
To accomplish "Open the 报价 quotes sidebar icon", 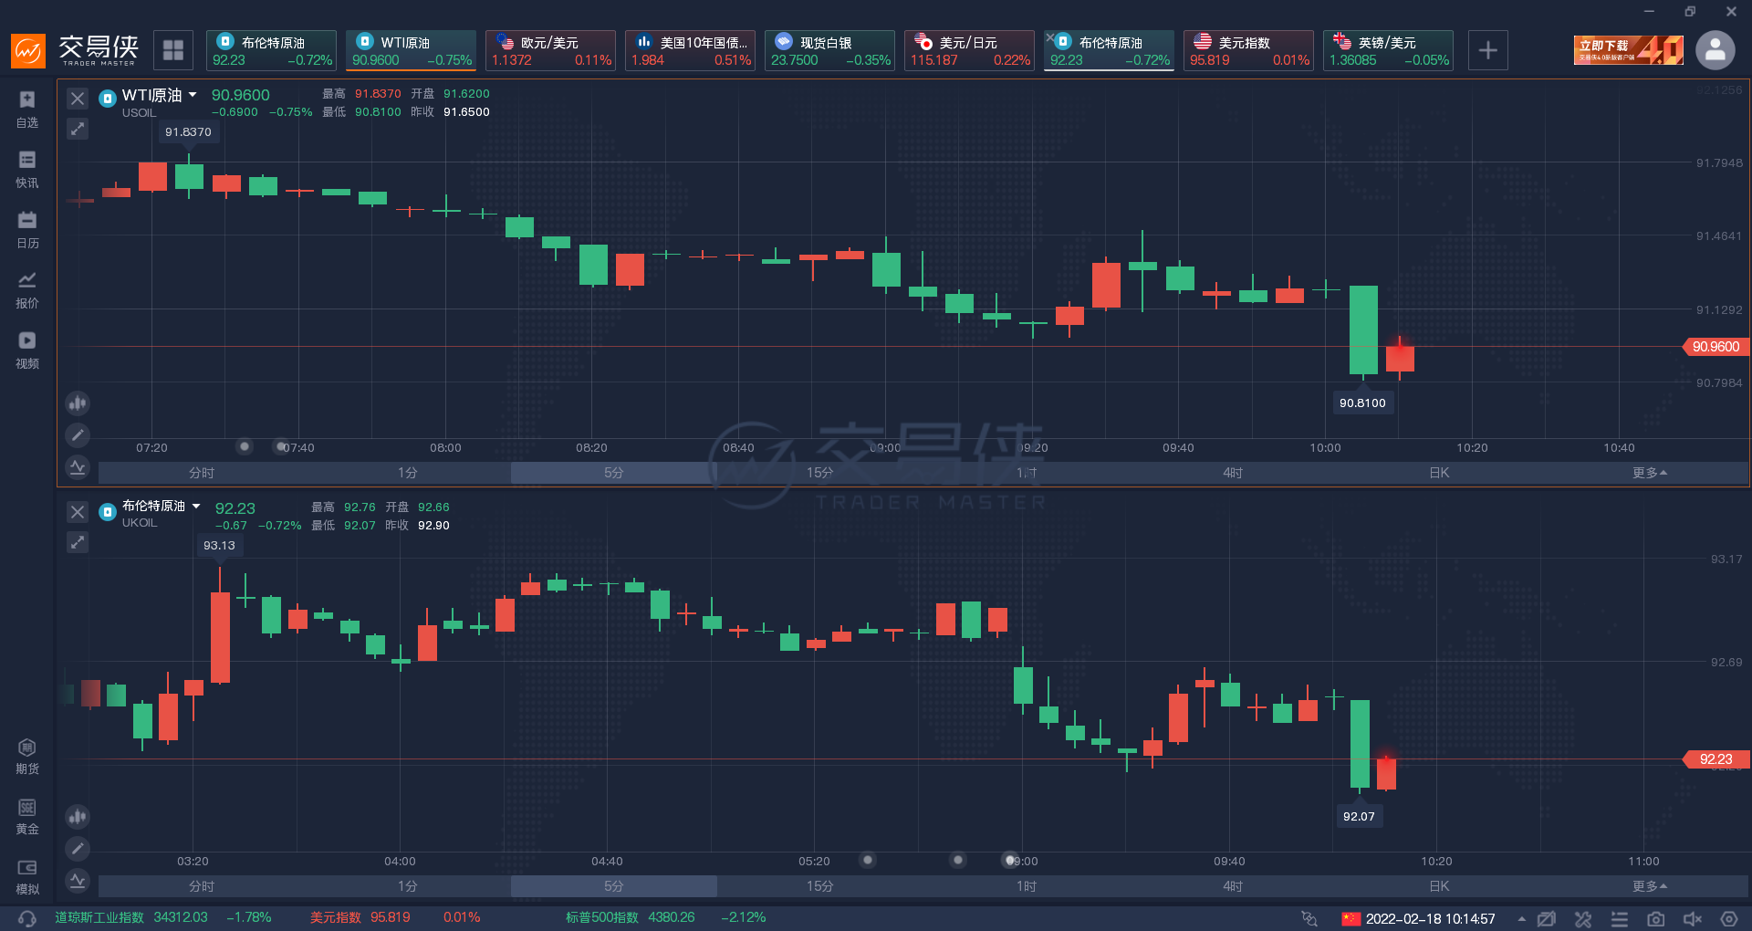I will click(27, 289).
